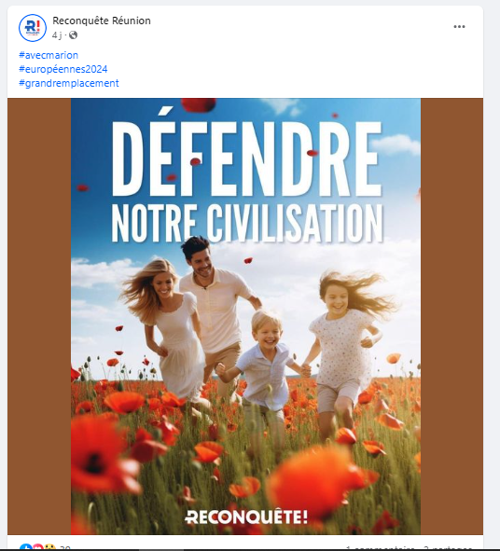Open the family poppy-field poster image
This screenshot has height=551, width=500.
(x=245, y=316)
